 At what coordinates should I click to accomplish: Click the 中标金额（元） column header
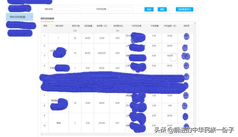(x=170, y=26)
